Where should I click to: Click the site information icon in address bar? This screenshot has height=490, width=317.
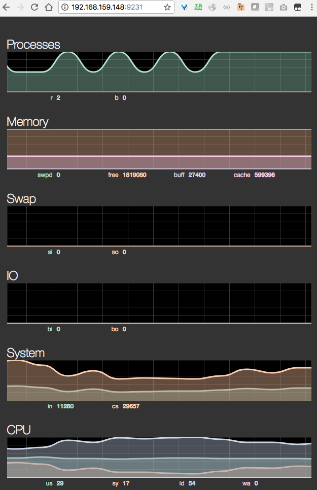point(66,8)
